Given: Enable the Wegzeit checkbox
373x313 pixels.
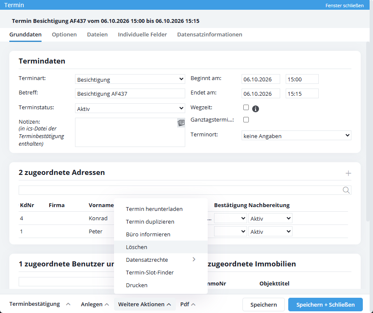Looking at the screenshot, I should point(246,108).
